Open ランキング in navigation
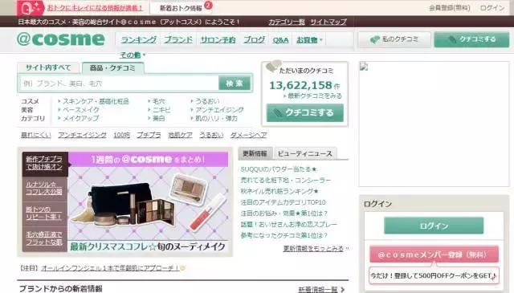 click(x=139, y=39)
